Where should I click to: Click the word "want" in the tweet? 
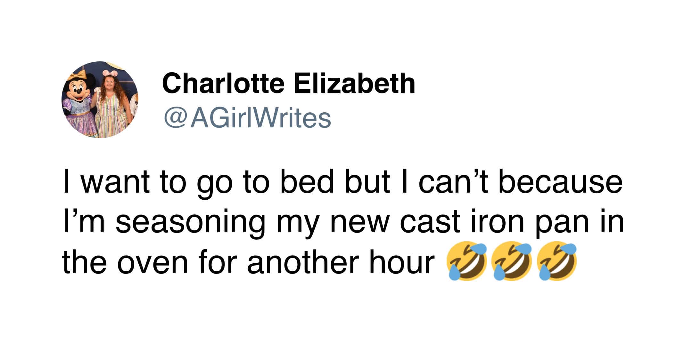point(115,182)
